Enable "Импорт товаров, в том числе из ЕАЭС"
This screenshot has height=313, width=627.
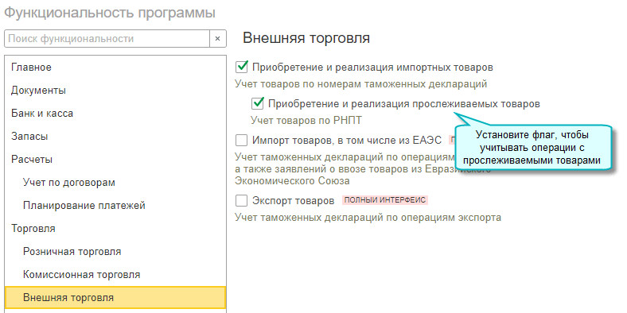[x=242, y=140]
